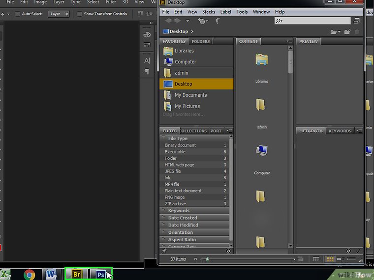
Task: Open the Auto-Select Layer dropdown
Action: 59,14
